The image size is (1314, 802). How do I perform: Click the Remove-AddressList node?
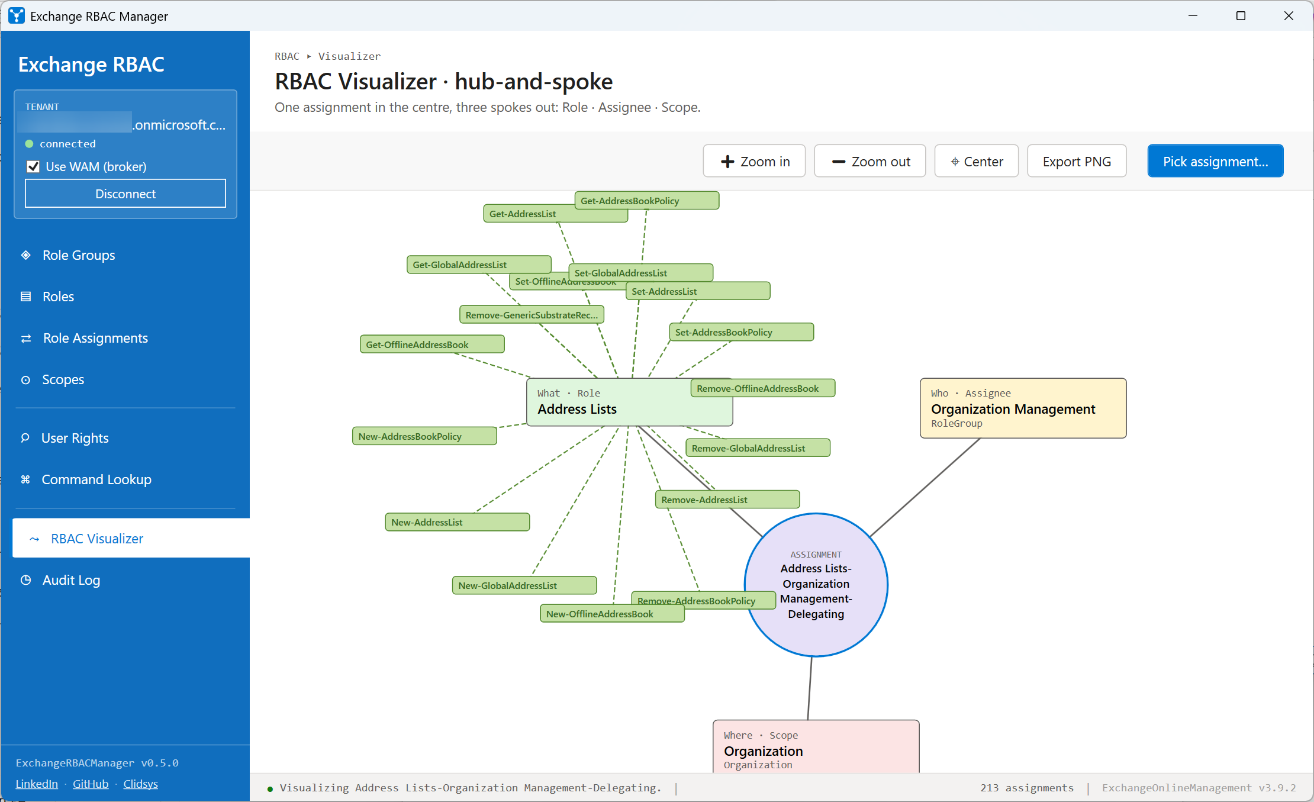click(727, 500)
